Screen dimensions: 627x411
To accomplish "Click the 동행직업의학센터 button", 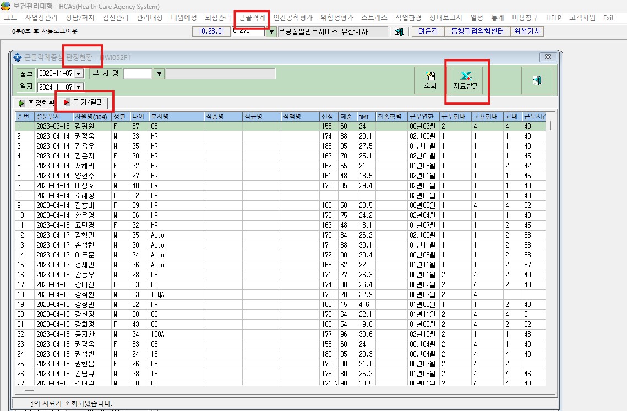I will (x=477, y=31).
